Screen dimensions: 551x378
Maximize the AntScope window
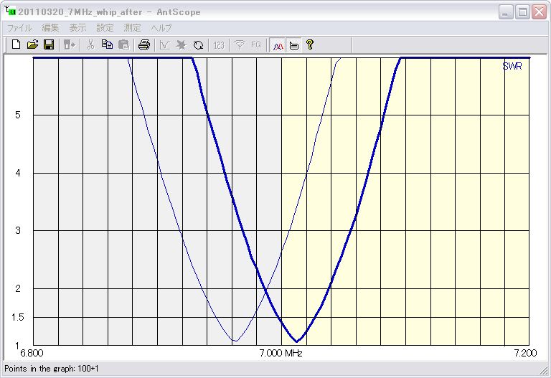coord(522,12)
